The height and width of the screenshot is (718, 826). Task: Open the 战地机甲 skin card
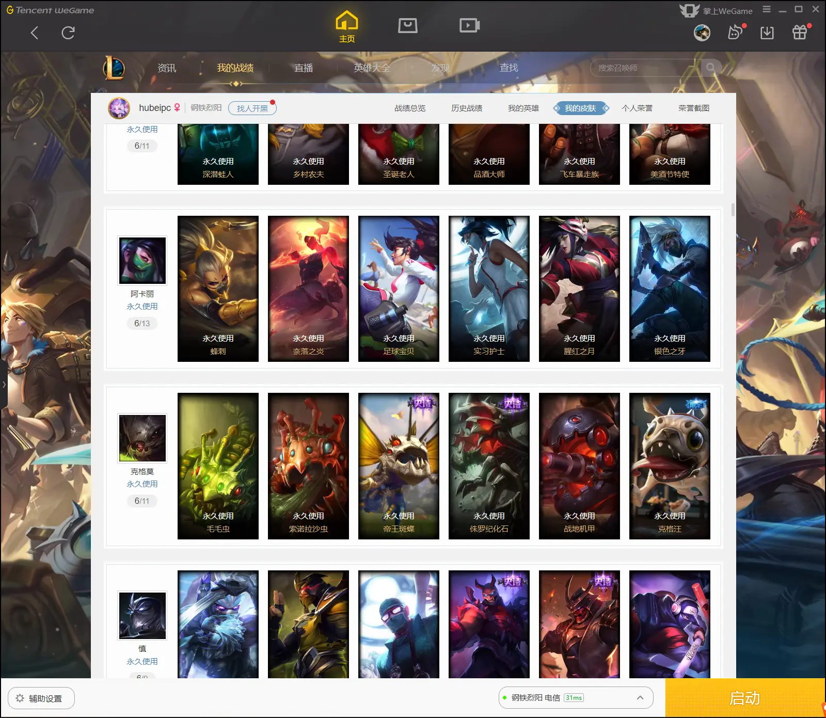(x=579, y=466)
